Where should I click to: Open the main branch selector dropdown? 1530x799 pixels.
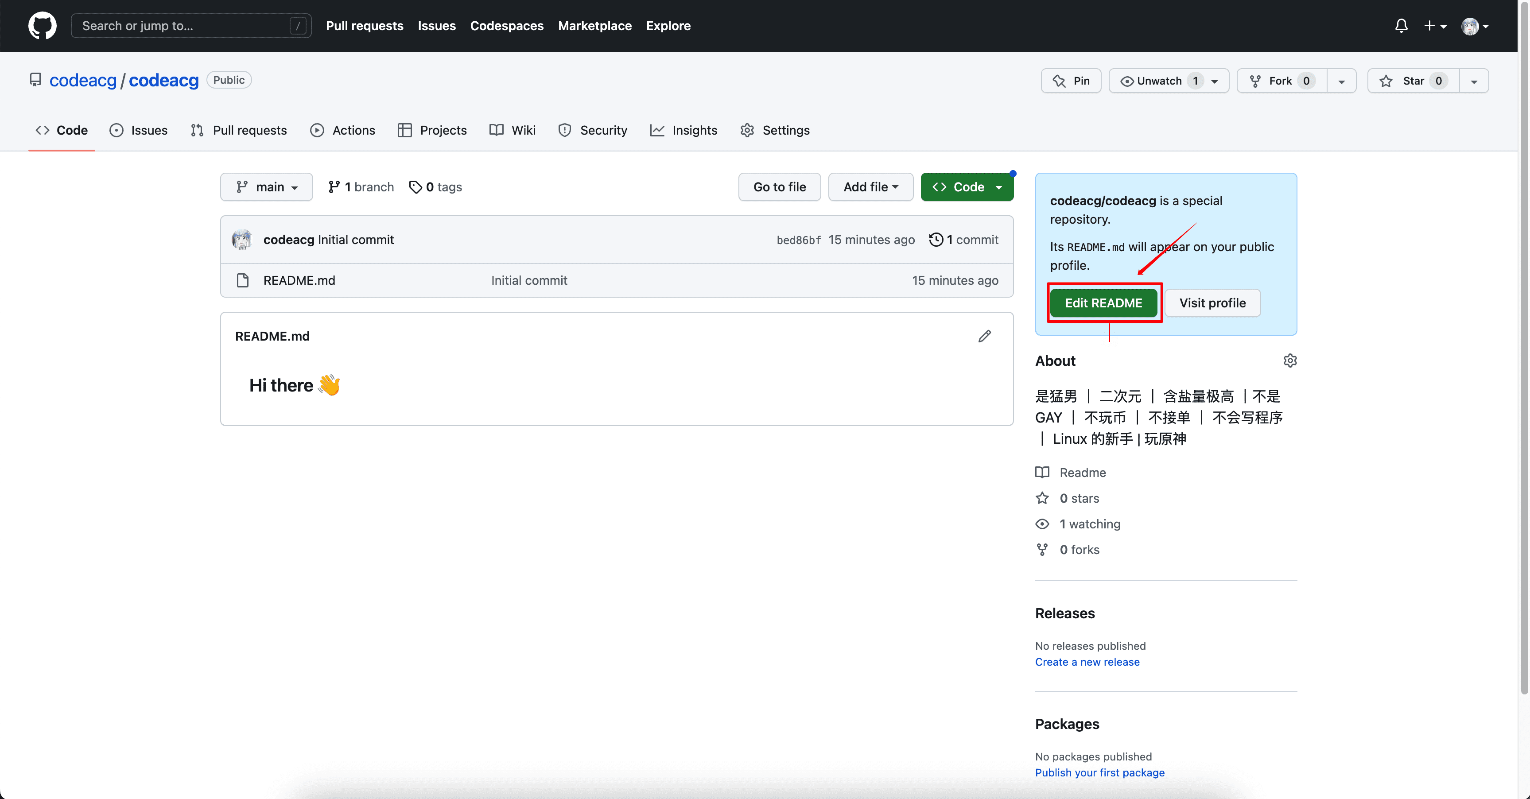click(266, 186)
